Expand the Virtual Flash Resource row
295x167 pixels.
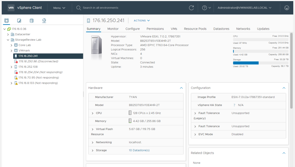coord(93,129)
